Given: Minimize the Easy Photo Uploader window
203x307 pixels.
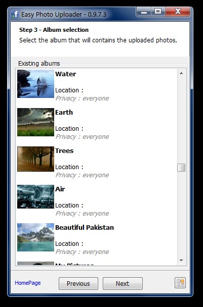Looking at the screenshot, I should [x=144, y=12].
